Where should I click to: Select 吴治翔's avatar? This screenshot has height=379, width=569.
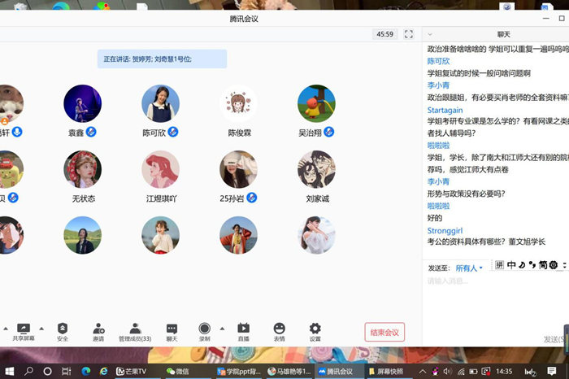click(x=316, y=103)
